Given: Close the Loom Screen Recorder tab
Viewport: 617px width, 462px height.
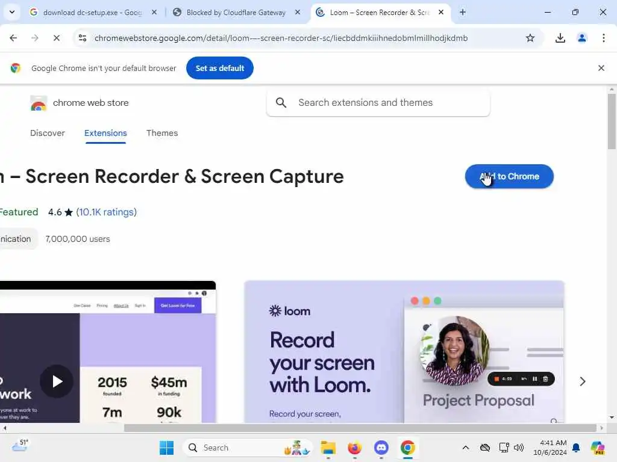Looking at the screenshot, I should point(441,12).
